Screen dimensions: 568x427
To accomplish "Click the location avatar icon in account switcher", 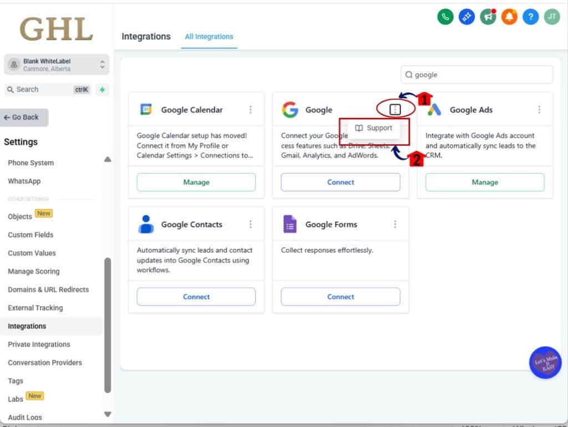I will click(14, 64).
